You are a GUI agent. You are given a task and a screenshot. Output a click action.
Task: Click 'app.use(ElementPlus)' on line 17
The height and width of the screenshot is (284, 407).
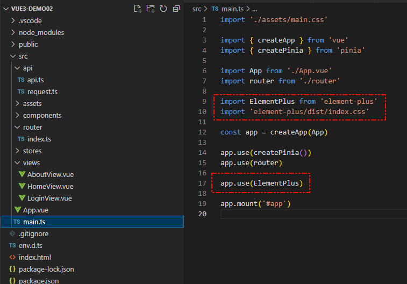(x=262, y=183)
